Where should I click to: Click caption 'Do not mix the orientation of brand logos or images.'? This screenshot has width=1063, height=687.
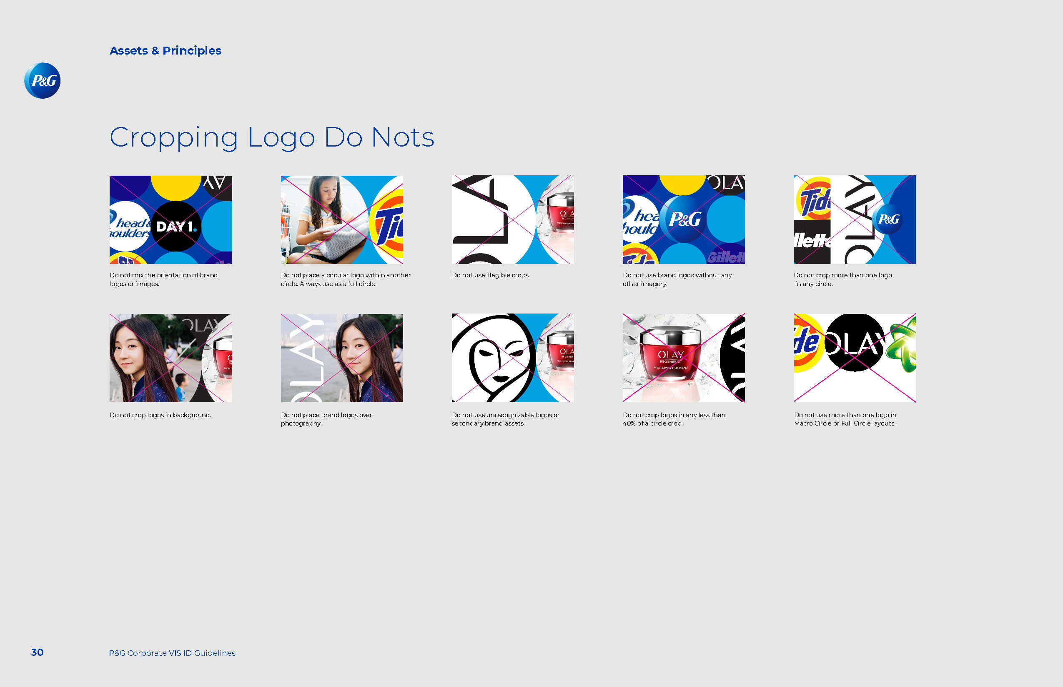tap(163, 279)
